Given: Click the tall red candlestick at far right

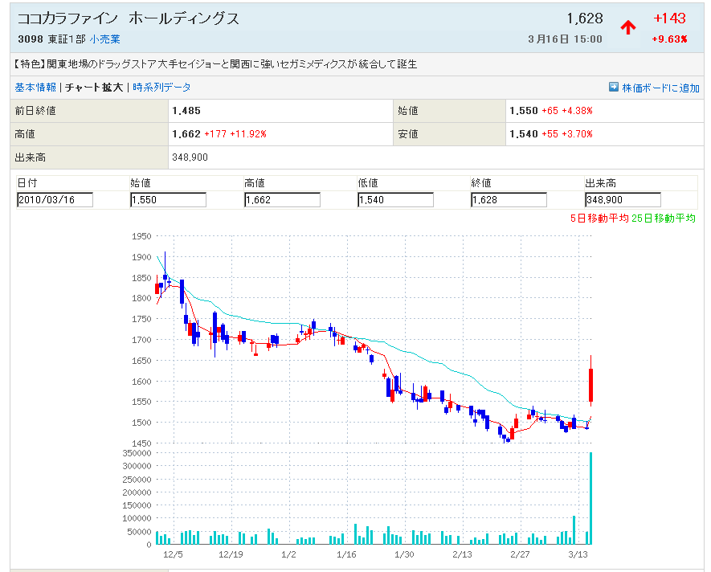Looking at the screenshot, I should click(591, 386).
